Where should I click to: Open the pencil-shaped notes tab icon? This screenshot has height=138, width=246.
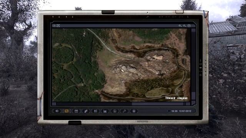(x=124, y=111)
